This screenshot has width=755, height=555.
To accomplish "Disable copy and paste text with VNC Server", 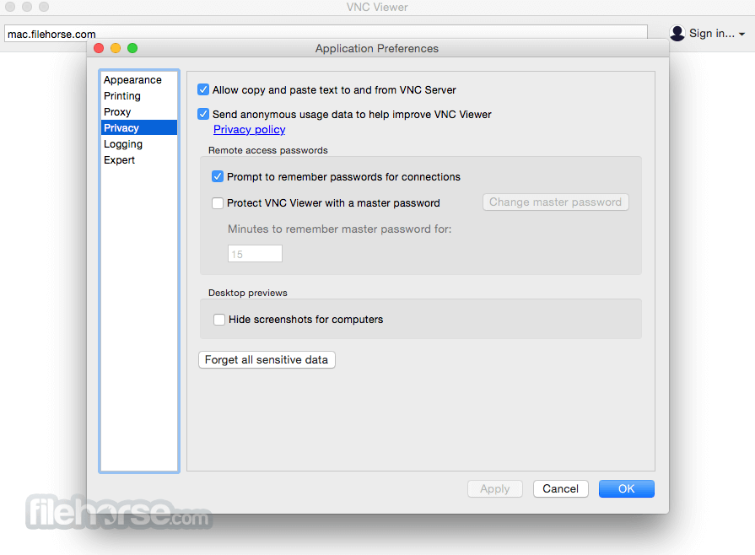I will point(203,89).
